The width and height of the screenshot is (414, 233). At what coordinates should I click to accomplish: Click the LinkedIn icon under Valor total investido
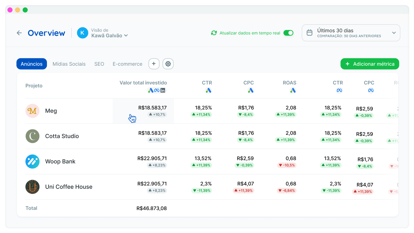pos(163,91)
